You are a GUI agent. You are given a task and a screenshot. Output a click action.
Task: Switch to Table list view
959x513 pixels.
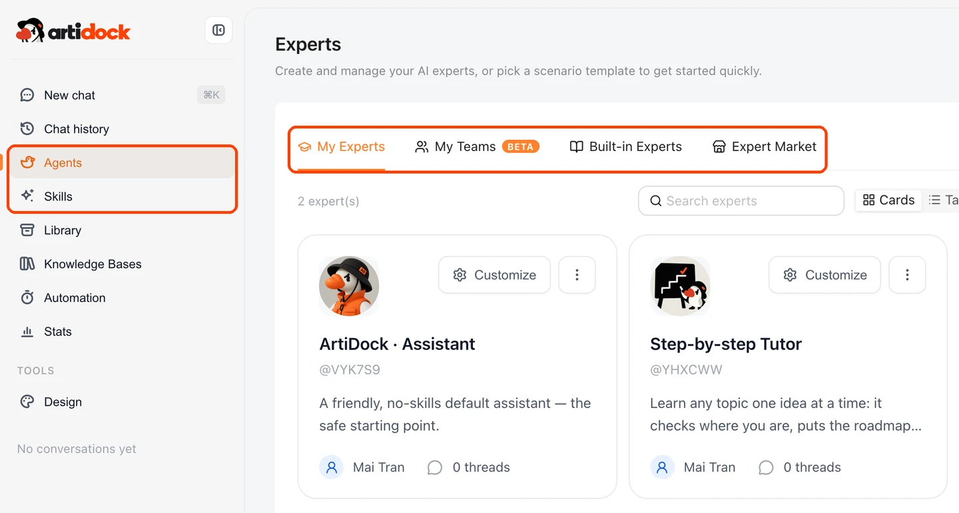point(942,200)
